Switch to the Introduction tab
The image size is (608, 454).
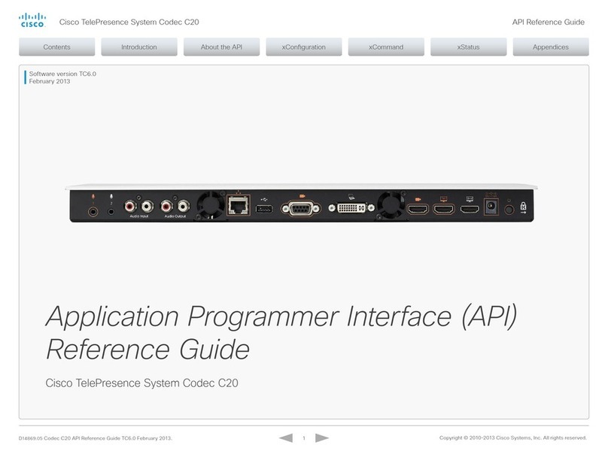click(139, 47)
